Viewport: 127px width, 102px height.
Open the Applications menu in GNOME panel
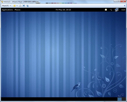[7, 10]
